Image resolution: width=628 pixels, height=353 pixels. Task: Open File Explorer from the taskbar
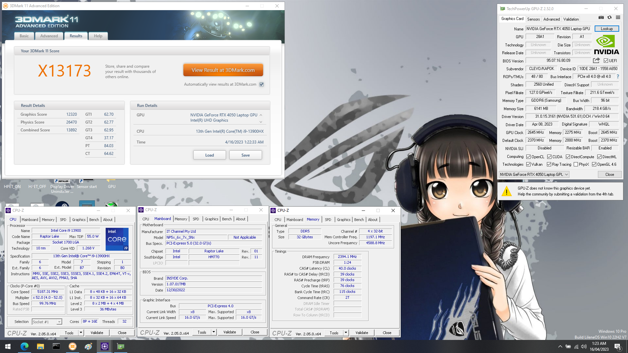tap(40, 346)
